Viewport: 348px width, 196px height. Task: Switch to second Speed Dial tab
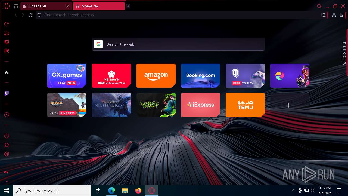[99, 6]
